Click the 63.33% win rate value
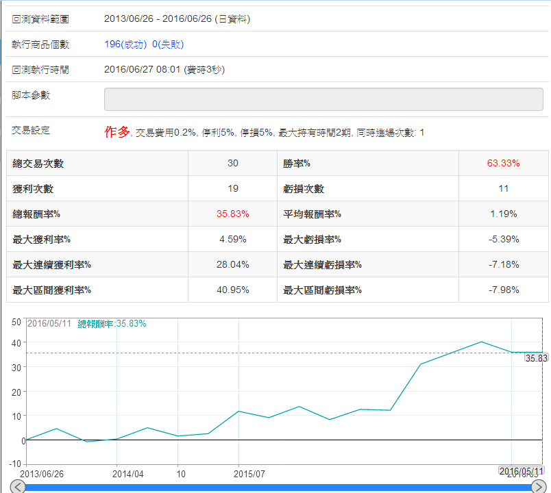 point(503,164)
